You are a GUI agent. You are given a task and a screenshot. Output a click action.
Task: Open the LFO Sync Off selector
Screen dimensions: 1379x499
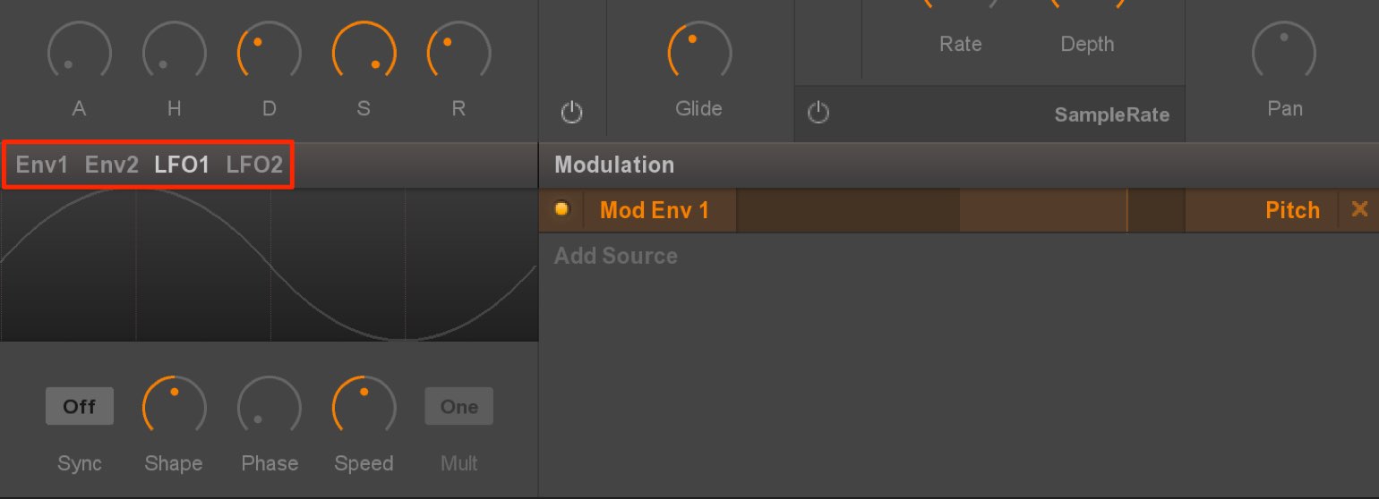80,406
